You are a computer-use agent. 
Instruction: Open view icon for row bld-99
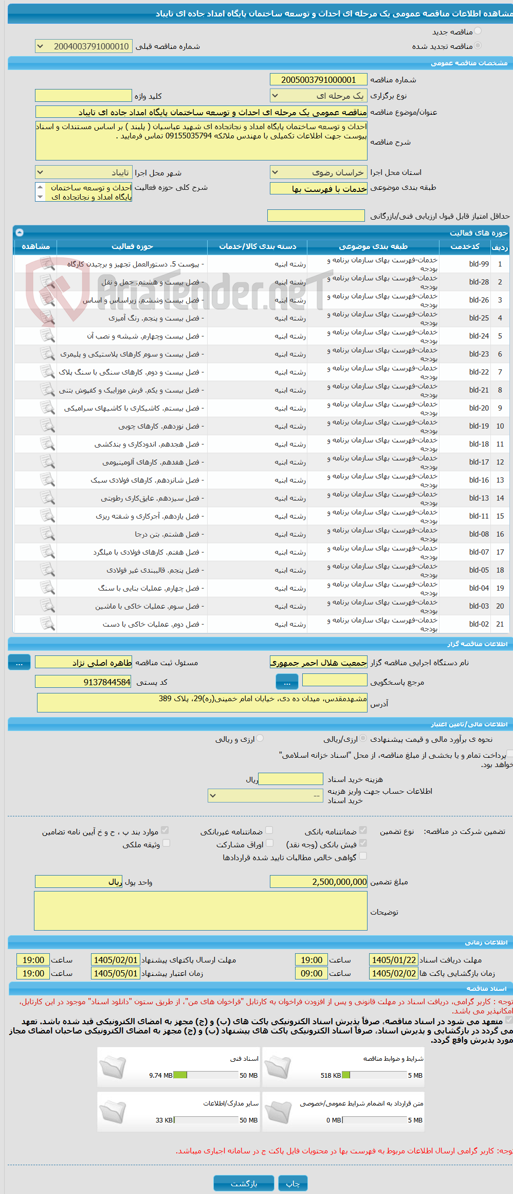pos(47,264)
